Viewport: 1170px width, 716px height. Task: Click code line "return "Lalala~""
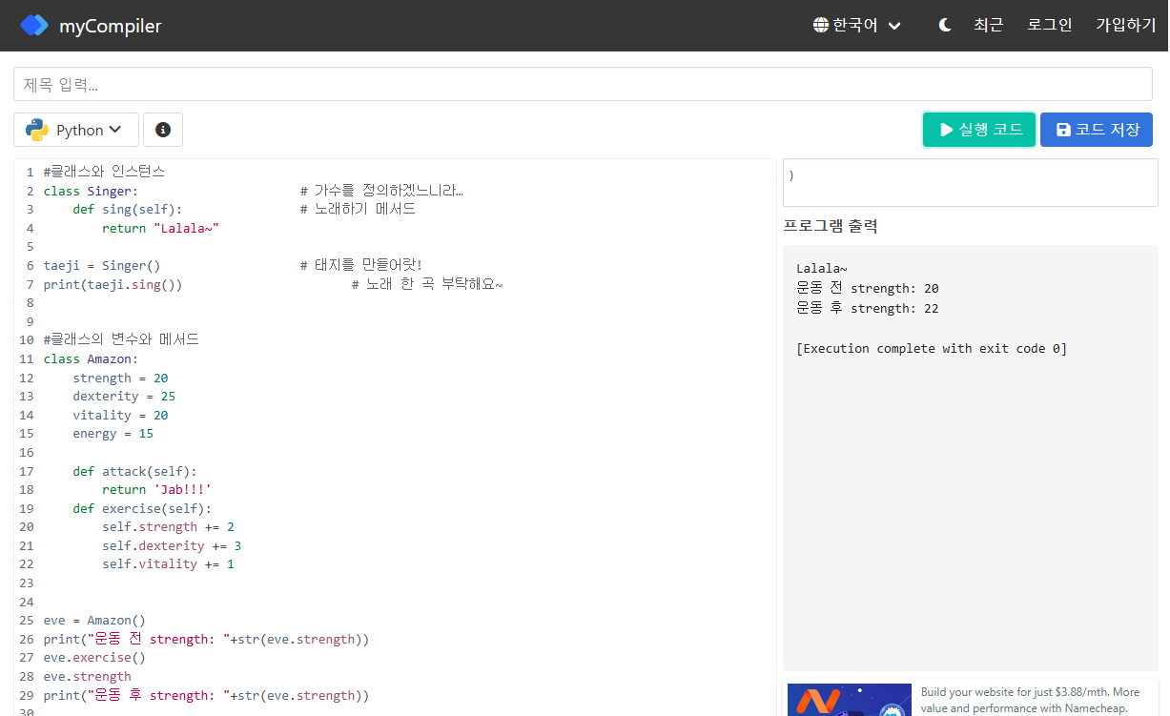coord(160,228)
